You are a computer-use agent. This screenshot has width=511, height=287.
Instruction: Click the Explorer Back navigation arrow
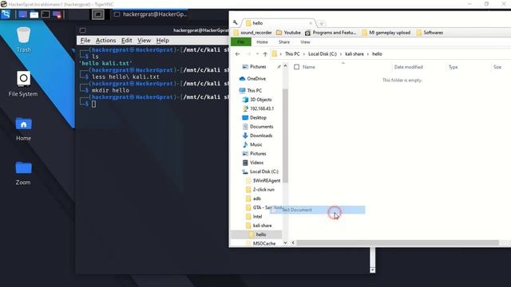coord(238,54)
